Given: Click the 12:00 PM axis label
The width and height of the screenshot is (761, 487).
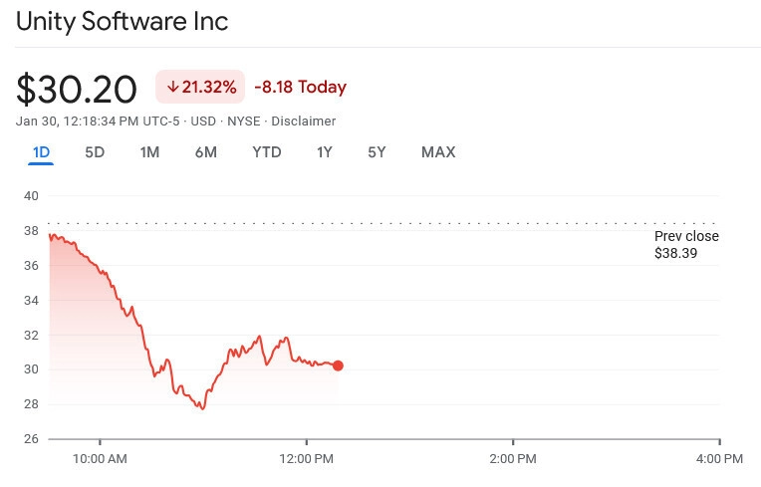Looking at the screenshot, I should (x=307, y=459).
